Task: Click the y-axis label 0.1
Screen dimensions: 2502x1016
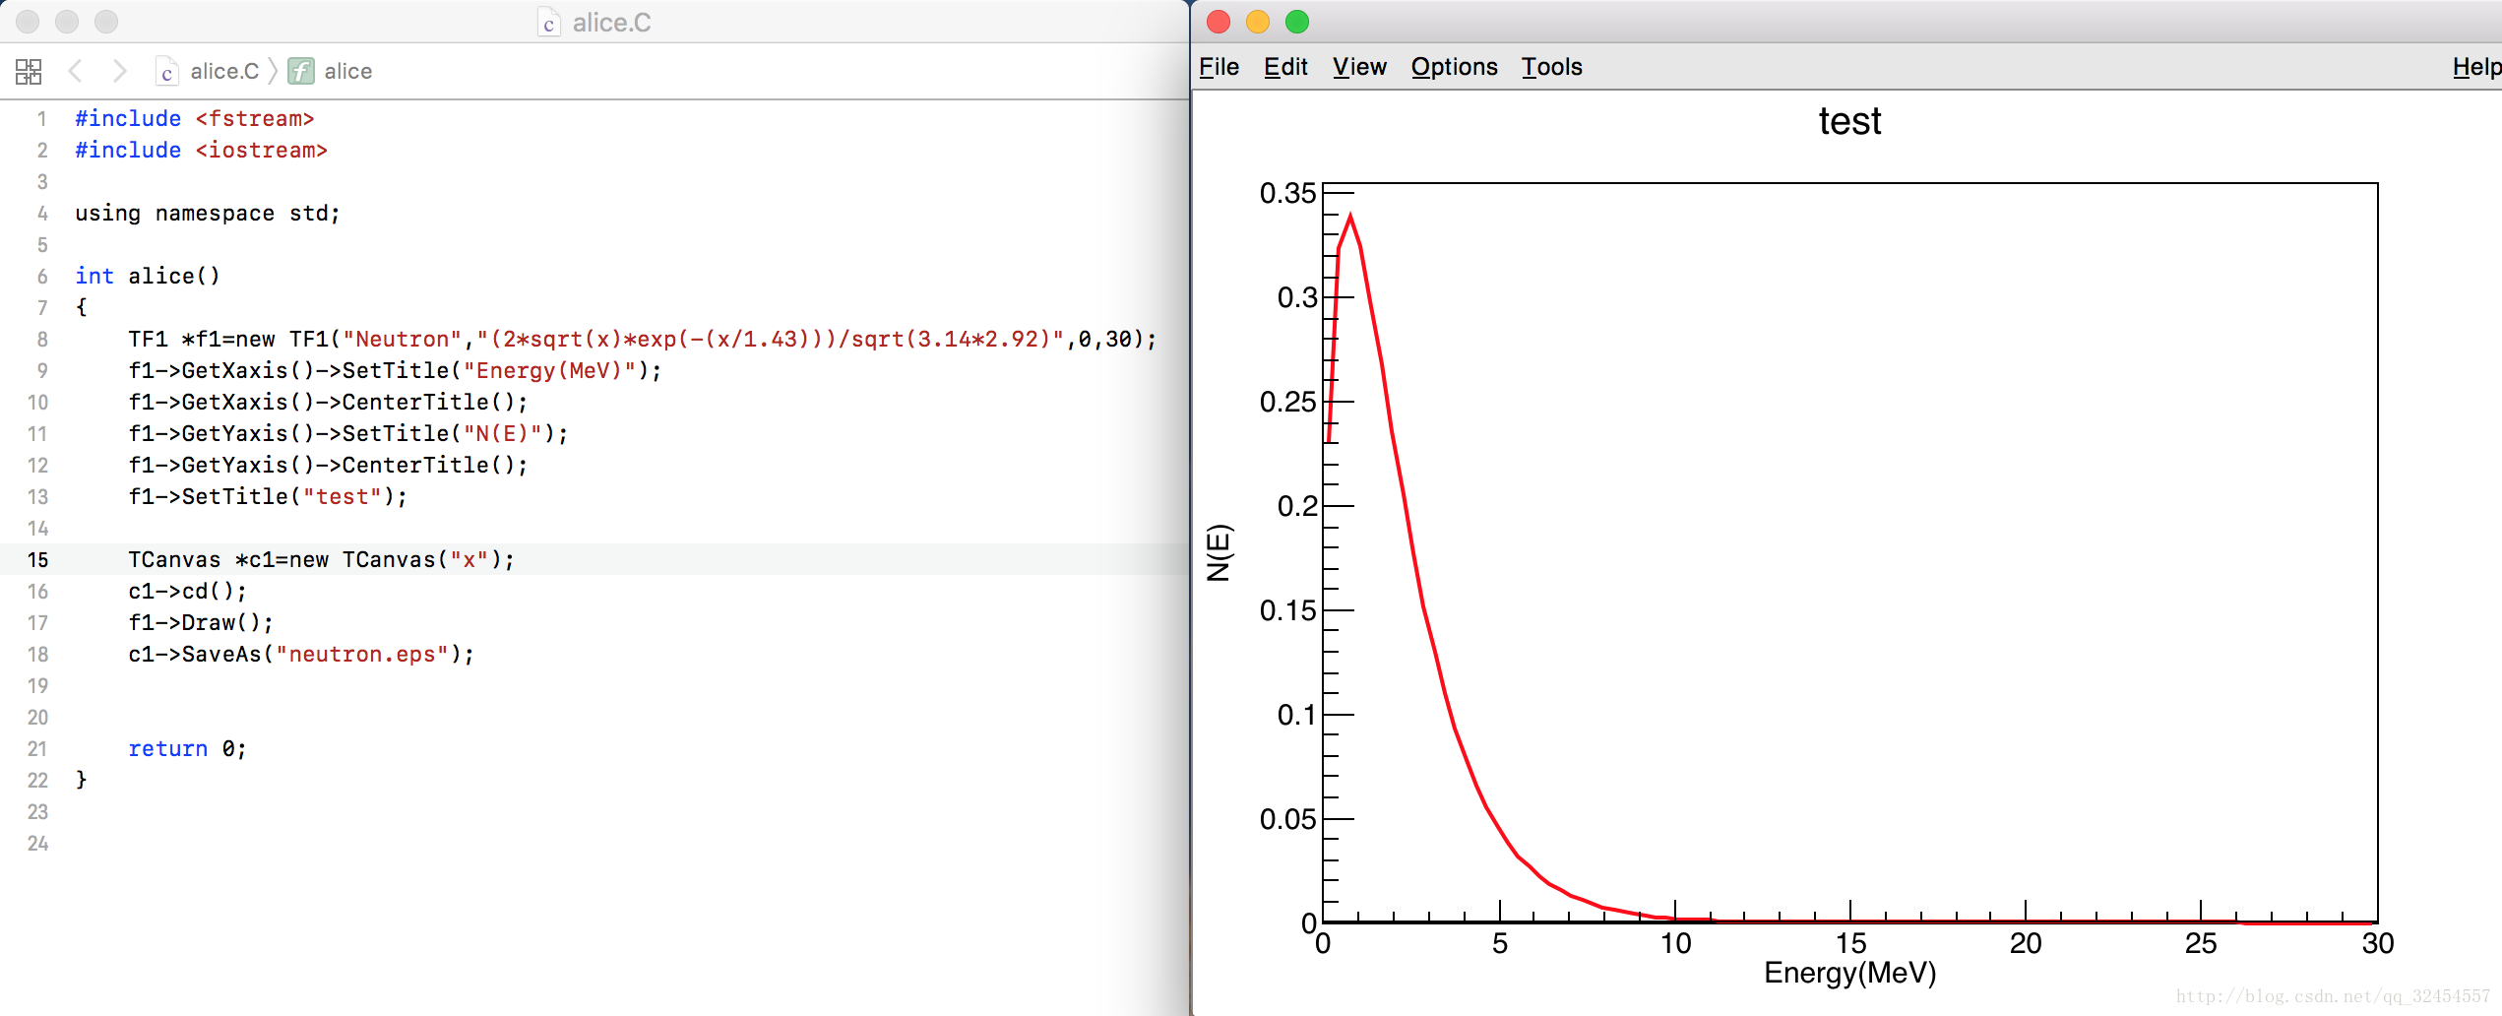Action: click(1296, 715)
